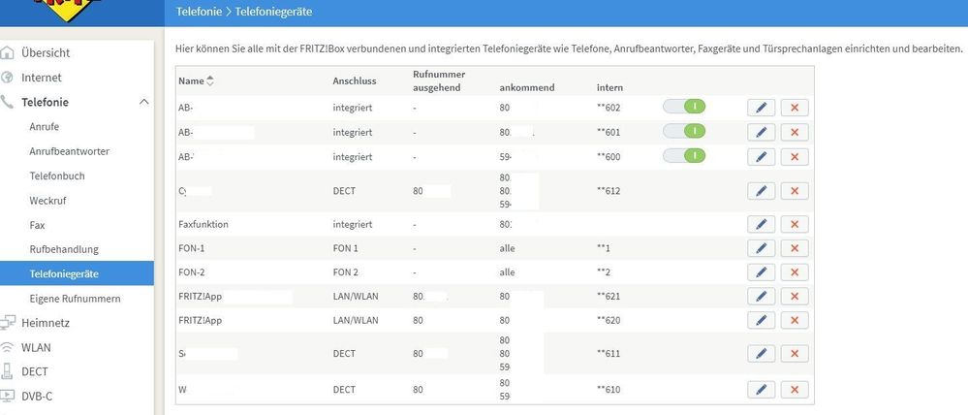
Task: Delete the FRITZ!App entry **620
Action: 794,319
